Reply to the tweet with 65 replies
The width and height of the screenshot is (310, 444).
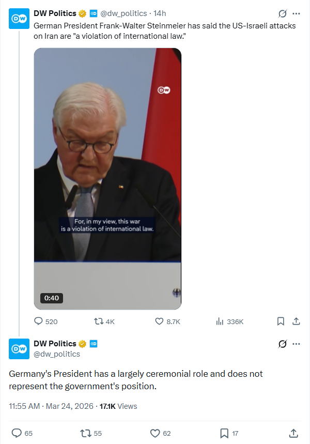click(x=17, y=433)
